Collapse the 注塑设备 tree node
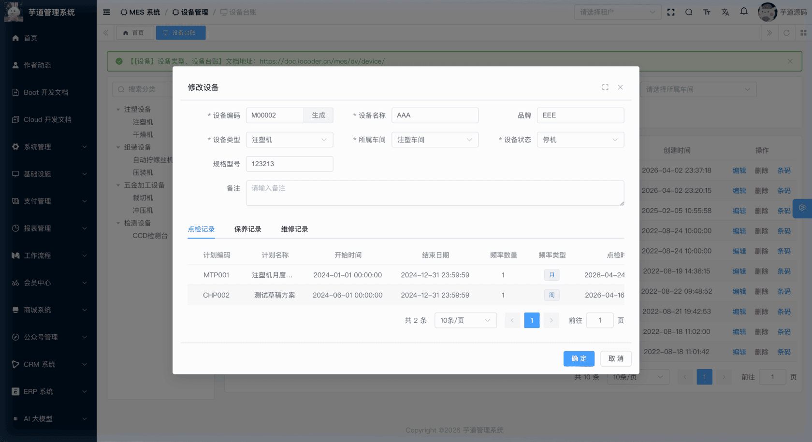This screenshot has width=812, height=442. (x=117, y=109)
